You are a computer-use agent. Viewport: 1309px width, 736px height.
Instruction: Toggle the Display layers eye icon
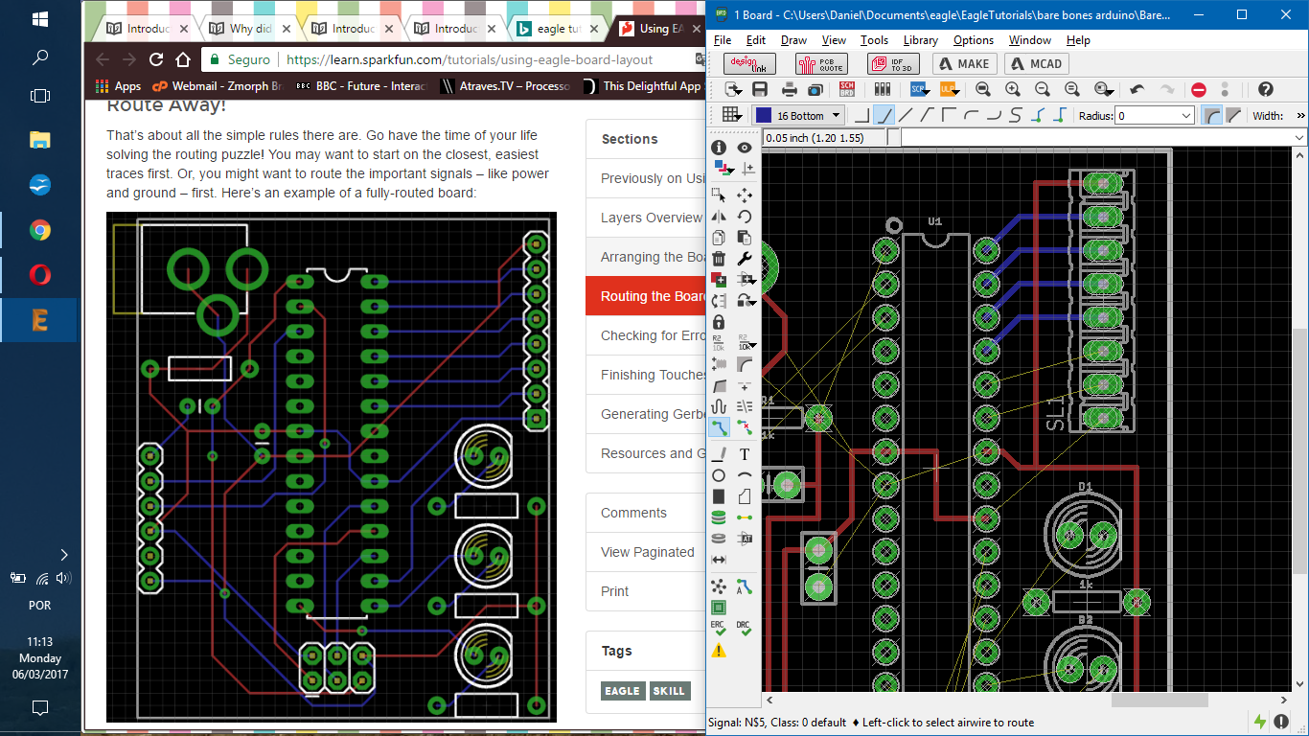click(x=745, y=148)
